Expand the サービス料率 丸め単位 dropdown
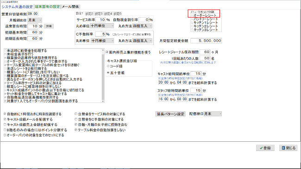Viewport: 301px width, 169px height. click(102, 26)
